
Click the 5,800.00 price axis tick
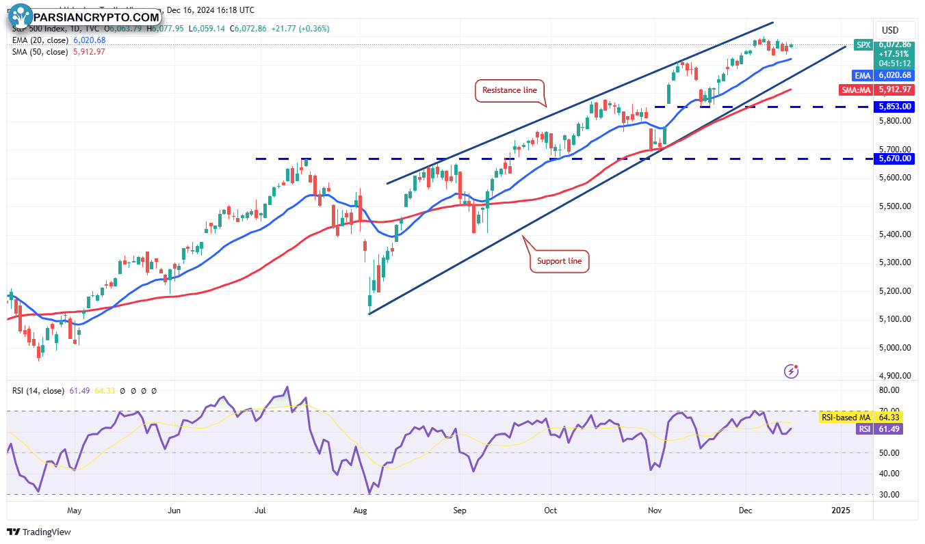(x=894, y=121)
